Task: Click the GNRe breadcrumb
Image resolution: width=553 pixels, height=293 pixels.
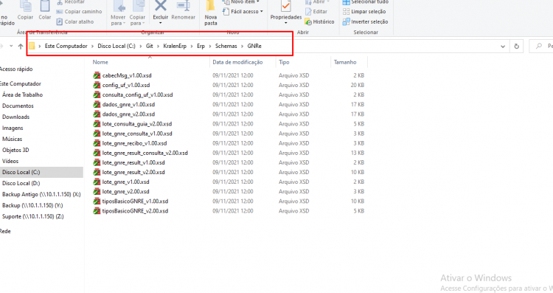Action: pyautogui.click(x=254, y=46)
